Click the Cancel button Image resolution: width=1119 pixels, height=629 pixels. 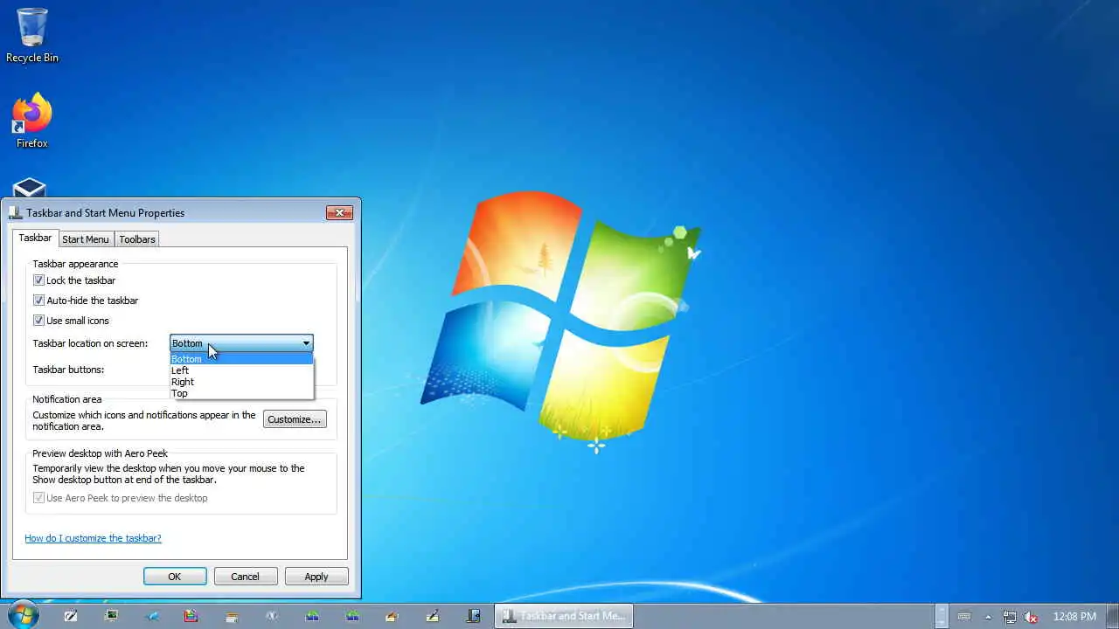pos(246,577)
